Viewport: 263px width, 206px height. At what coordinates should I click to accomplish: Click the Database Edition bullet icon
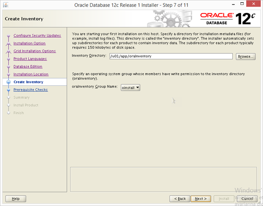pyautogui.click(x=8, y=66)
